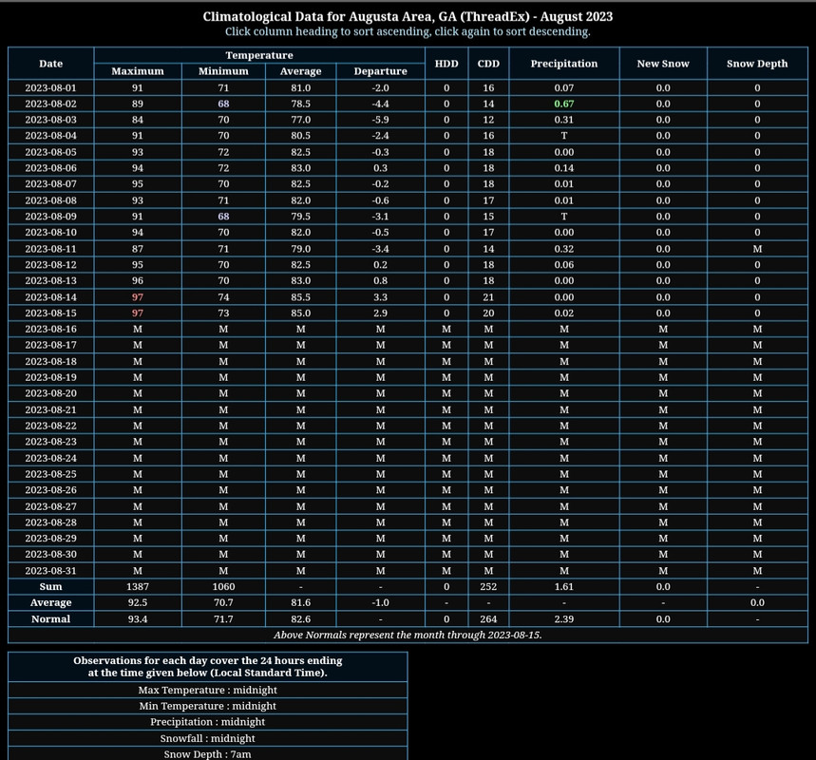
Task: Select the date cell 2023-08-11
Action: [x=50, y=249]
